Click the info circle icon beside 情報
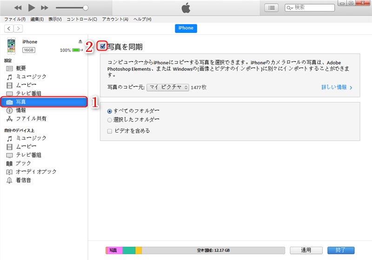The width and height of the screenshot is (372, 260). (9, 110)
